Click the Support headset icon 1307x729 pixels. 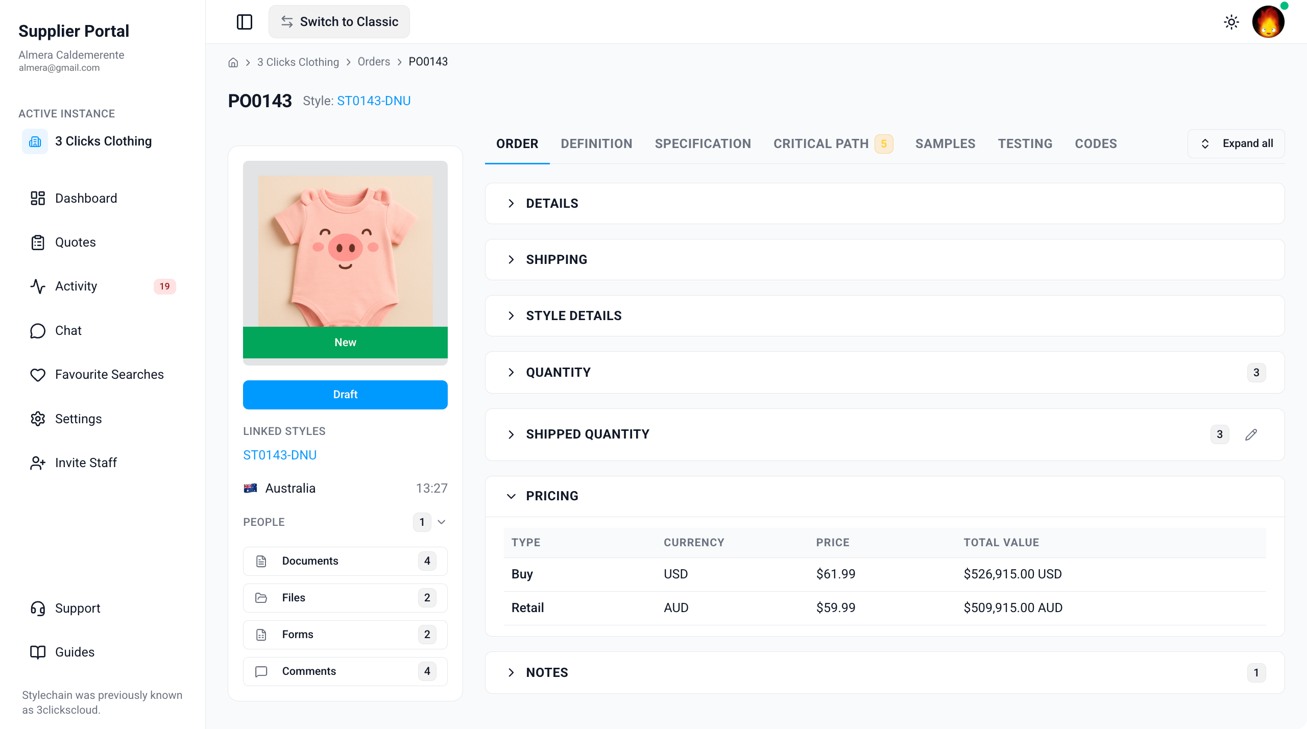click(38, 609)
